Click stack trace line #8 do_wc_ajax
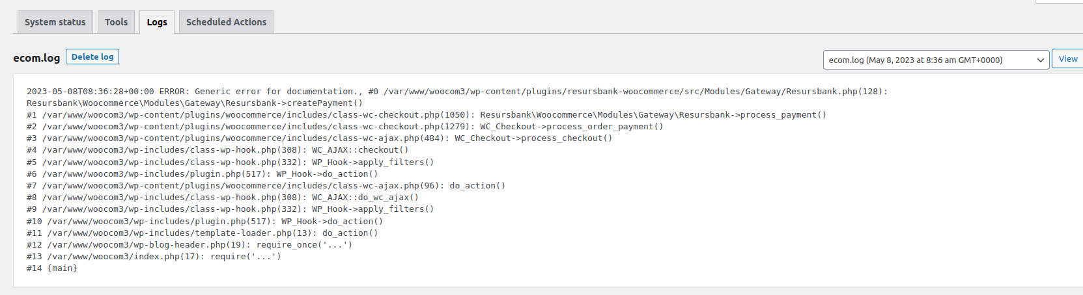The image size is (1083, 295). pyautogui.click(x=223, y=198)
